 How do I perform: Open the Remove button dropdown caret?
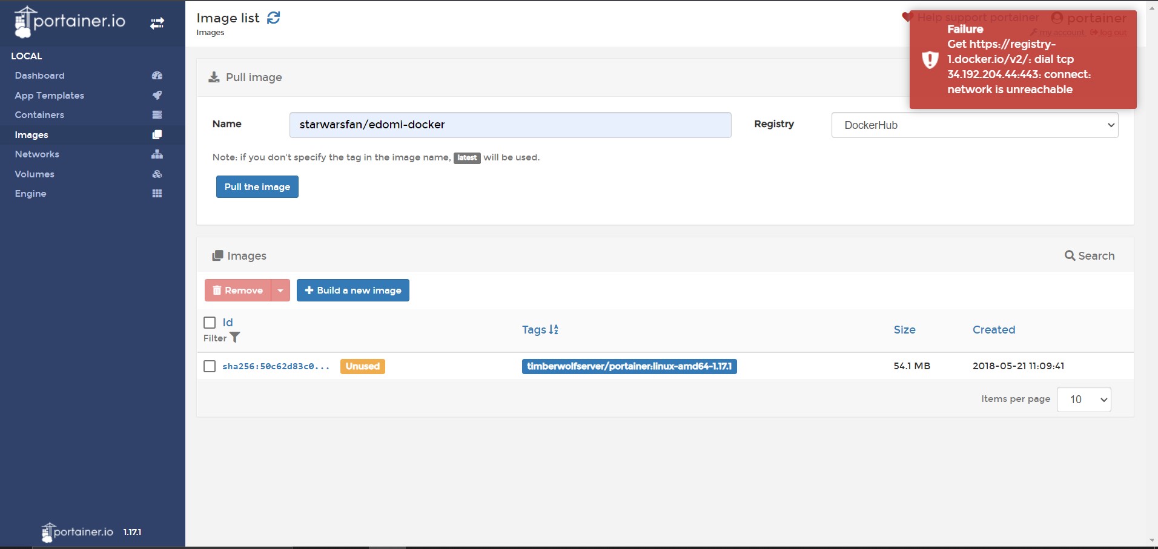pos(280,291)
